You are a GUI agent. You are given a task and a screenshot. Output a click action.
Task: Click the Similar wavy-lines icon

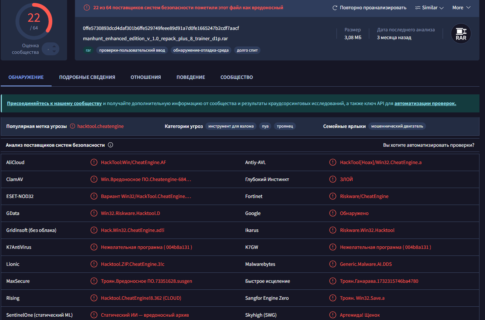(418, 8)
